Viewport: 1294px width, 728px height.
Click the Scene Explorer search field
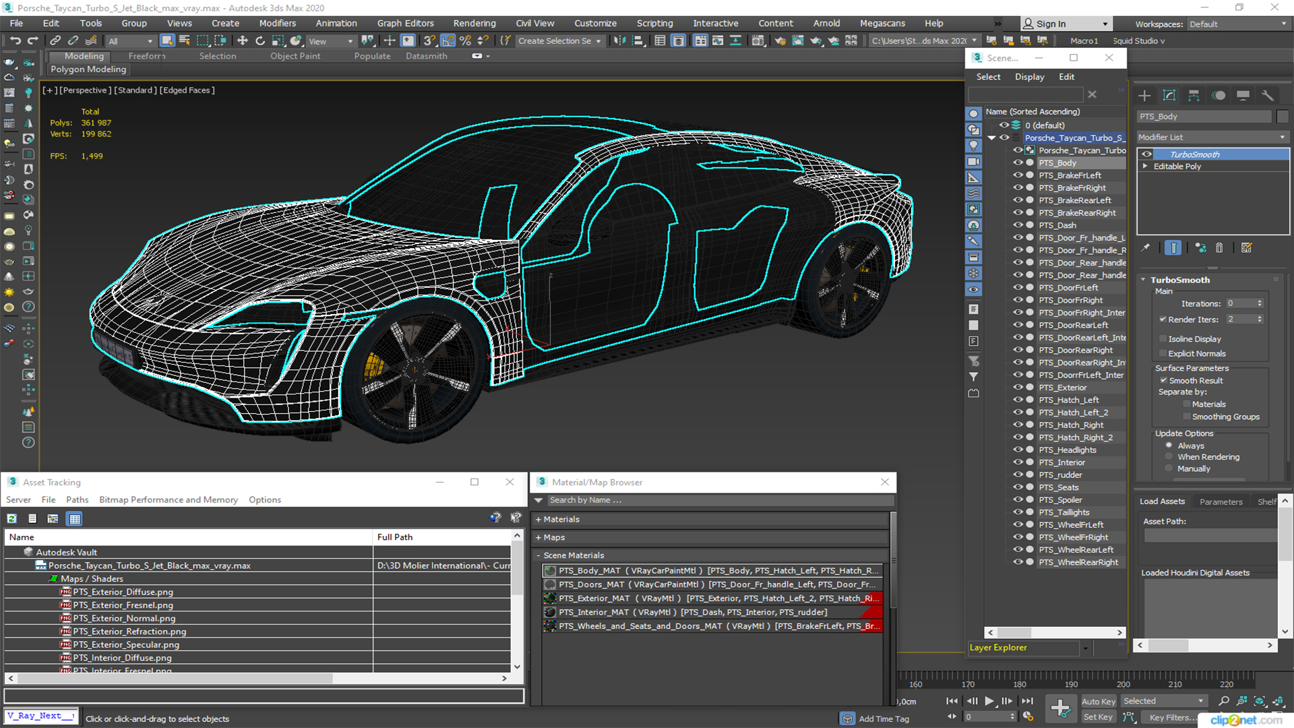(1025, 95)
